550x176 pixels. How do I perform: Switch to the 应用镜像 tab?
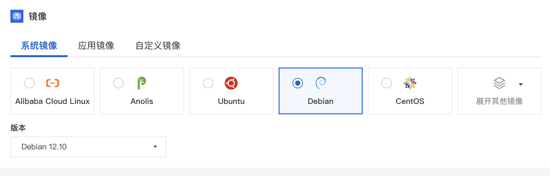click(x=96, y=45)
